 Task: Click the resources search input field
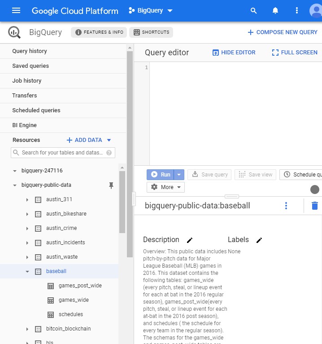pos(61,153)
